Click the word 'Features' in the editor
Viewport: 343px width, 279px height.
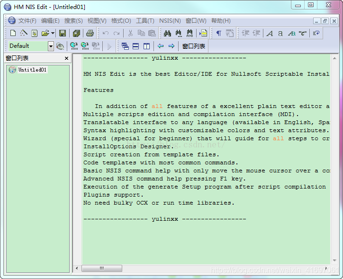point(99,90)
